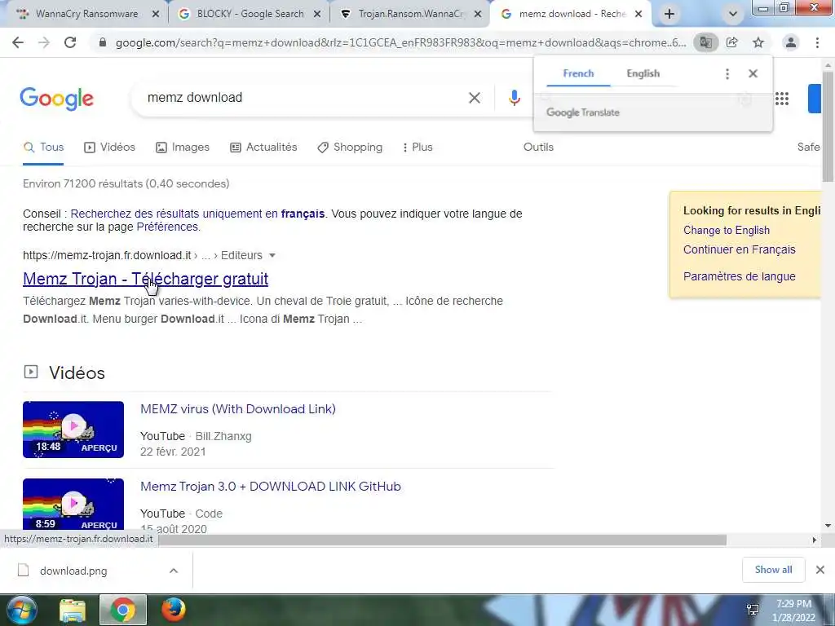Click the network icon in system tray
This screenshot has height=626, width=835.
(753, 611)
